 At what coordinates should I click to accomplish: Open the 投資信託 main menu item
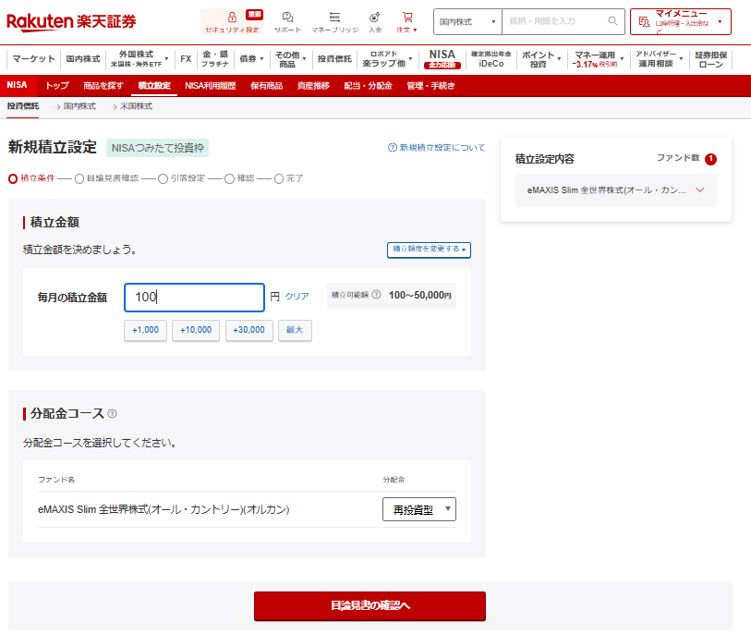click(x=334, y=59)
